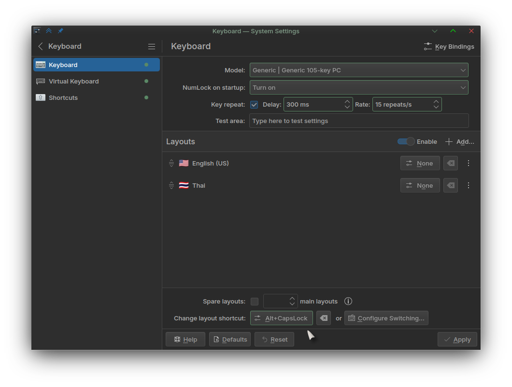Show spare layouts info icon
The height and width of the screenshot is (387, 512).
click(348, 301)
